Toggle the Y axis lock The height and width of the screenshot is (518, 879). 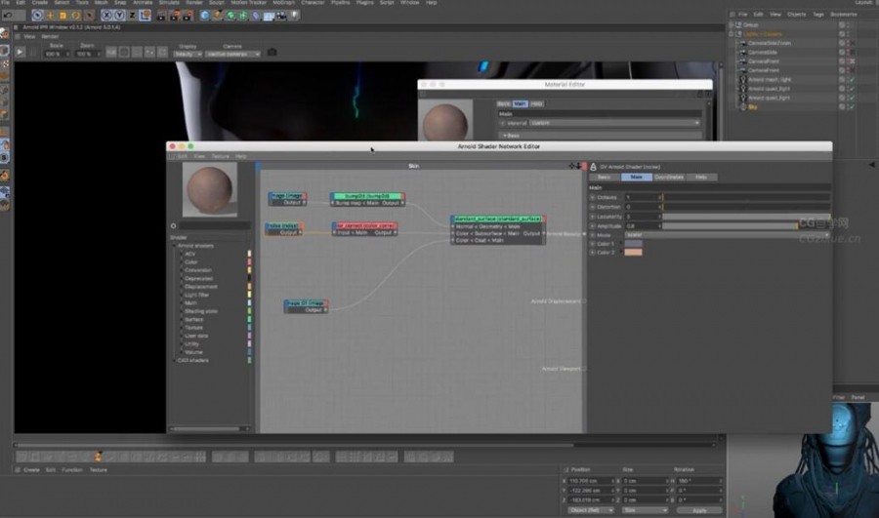pyautogui.click(x=119, y=16)
